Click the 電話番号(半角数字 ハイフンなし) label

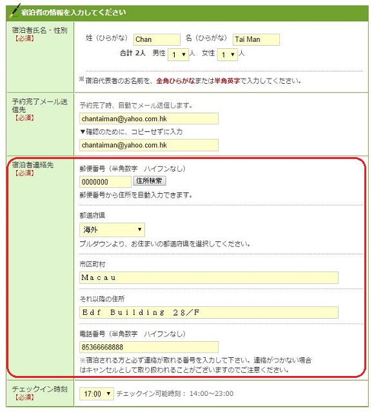click(132, 334)
